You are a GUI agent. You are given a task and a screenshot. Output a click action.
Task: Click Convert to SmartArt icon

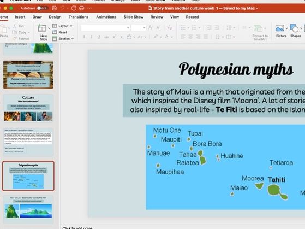pyautogui.click(x=258, y=28)
